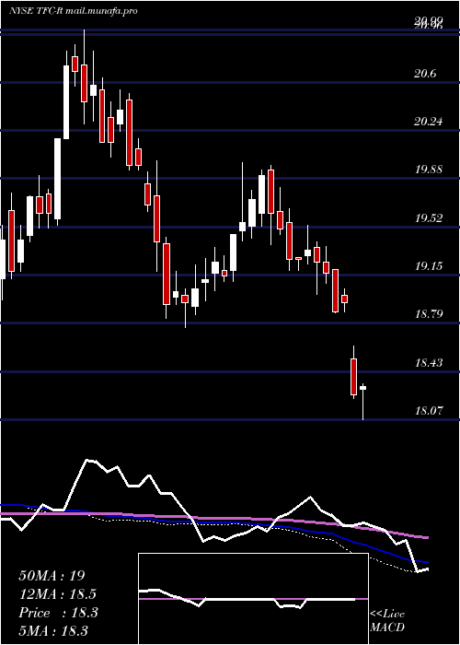Click the 20.6 price axis label
Screen dimensions: 460x645
pos(426,74)
